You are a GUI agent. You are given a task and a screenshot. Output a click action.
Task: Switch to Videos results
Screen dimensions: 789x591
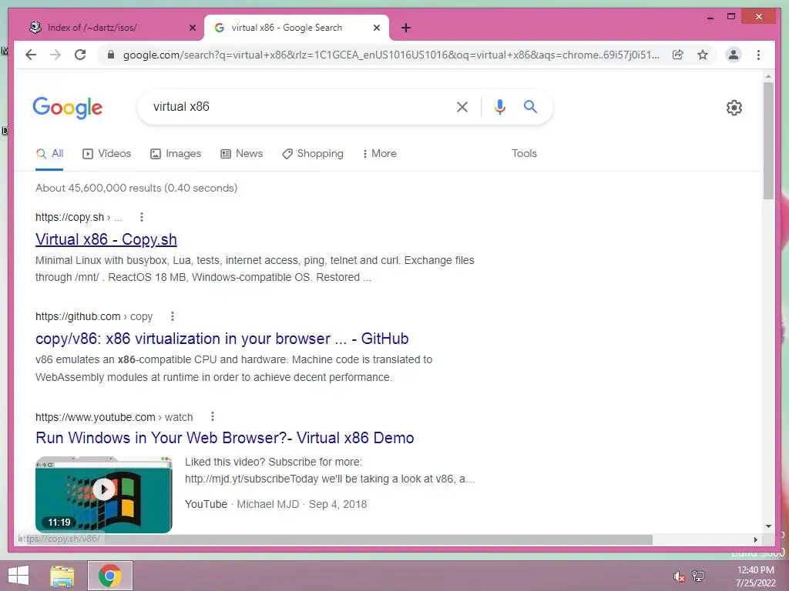(x=106, y=154)
